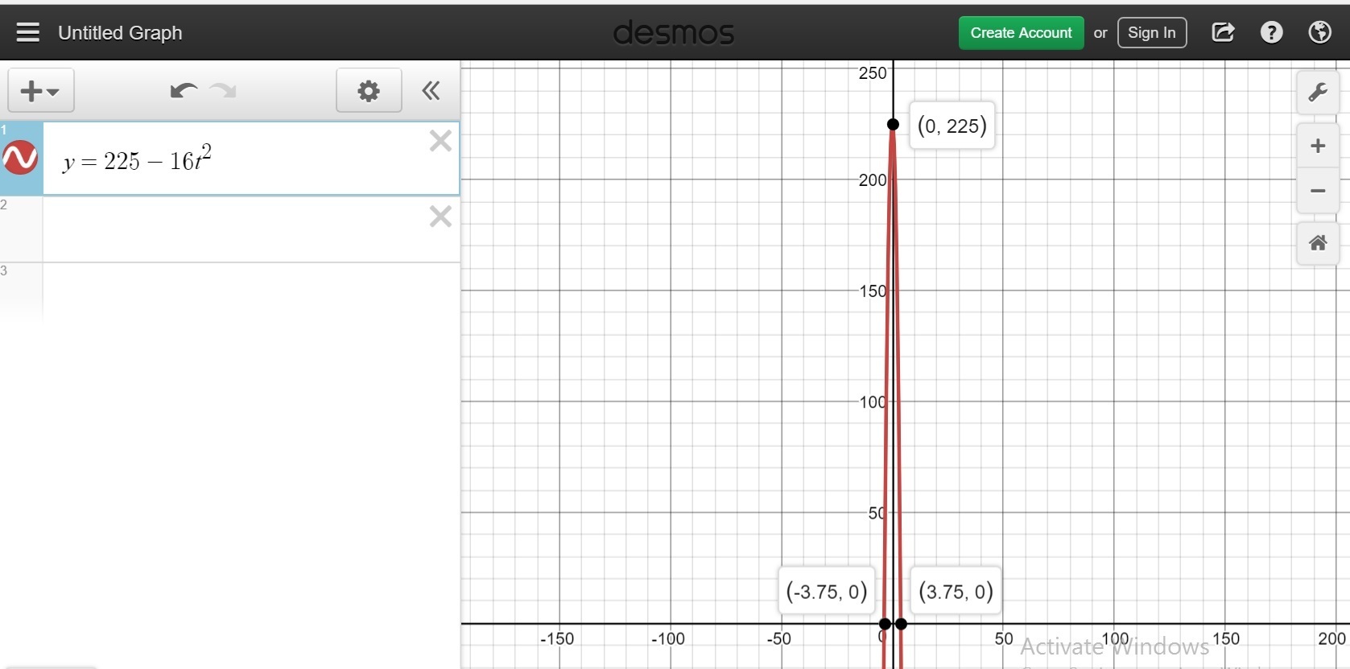Screen dimensions: 1350x669
Task: Open the Edit List gear button
Action: click(369, 91)
